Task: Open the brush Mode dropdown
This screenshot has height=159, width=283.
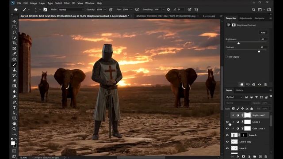Action: (71, 10)
